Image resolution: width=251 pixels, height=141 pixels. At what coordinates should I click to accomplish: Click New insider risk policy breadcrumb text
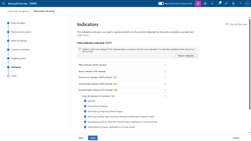click(x=44, y=11)
